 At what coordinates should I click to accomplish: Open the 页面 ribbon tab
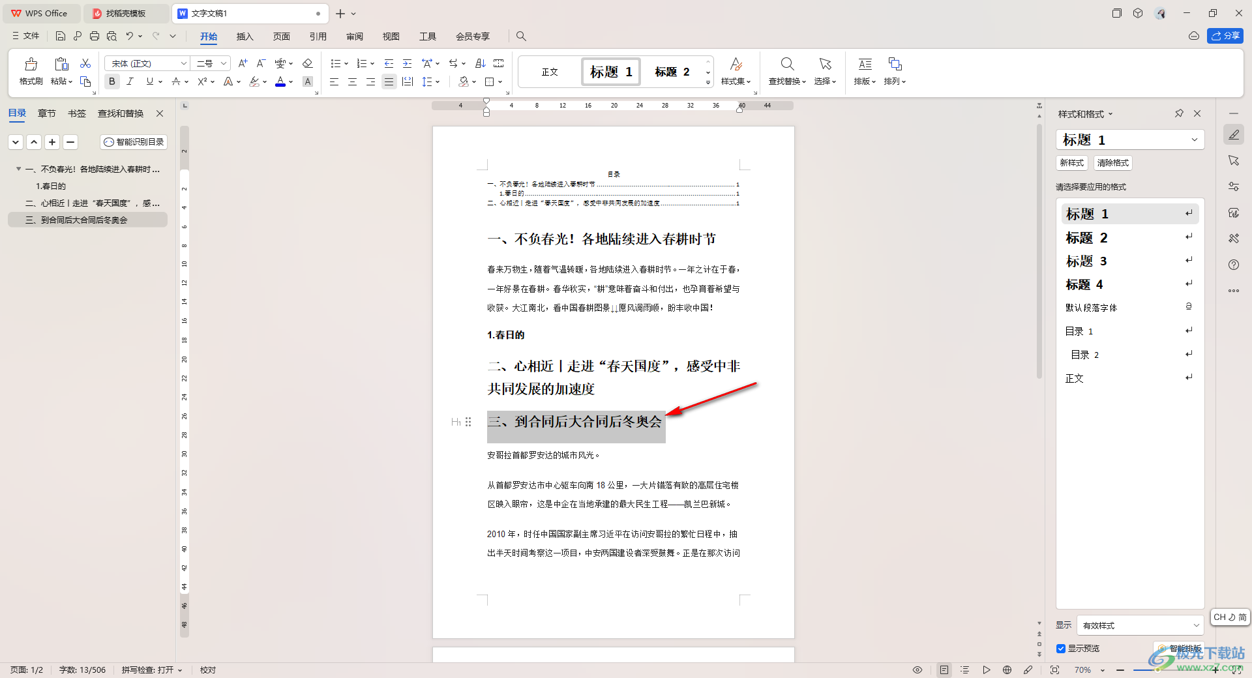tap(282, 37)
